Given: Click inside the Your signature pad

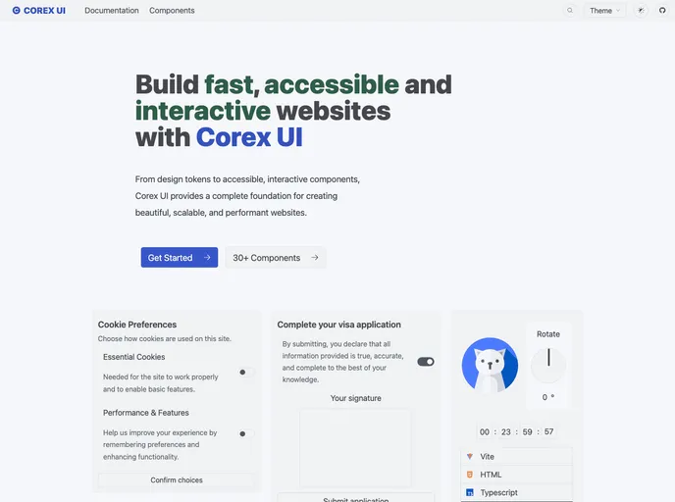Looking at the screenshot, I should tap(355, 448).
